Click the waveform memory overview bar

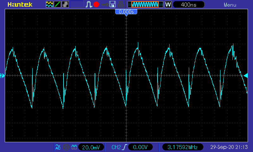tap(145, 4)
